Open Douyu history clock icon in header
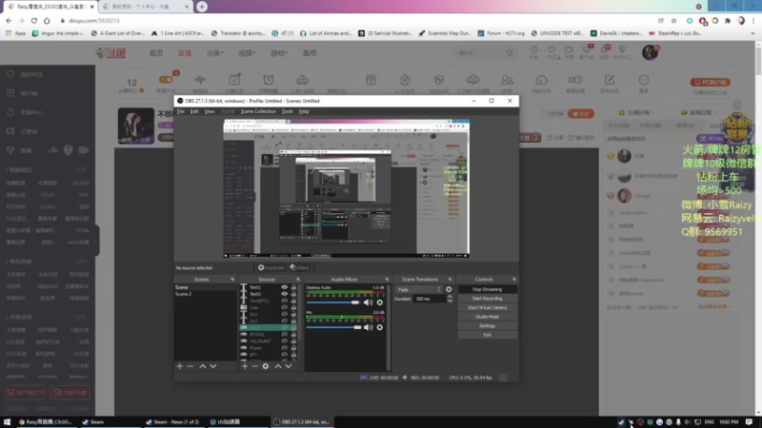 click(534, 50)
